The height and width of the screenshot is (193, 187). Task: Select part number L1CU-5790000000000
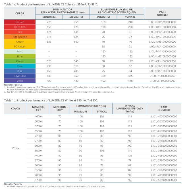(x=164, y=180)
